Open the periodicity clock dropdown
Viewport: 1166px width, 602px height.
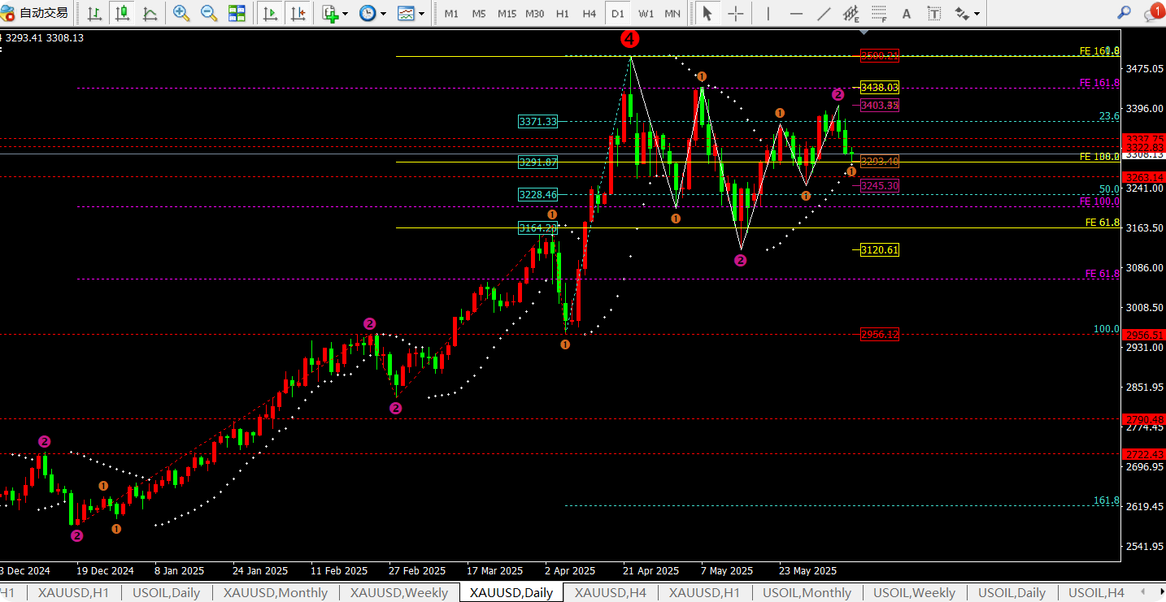pos(372,13)
